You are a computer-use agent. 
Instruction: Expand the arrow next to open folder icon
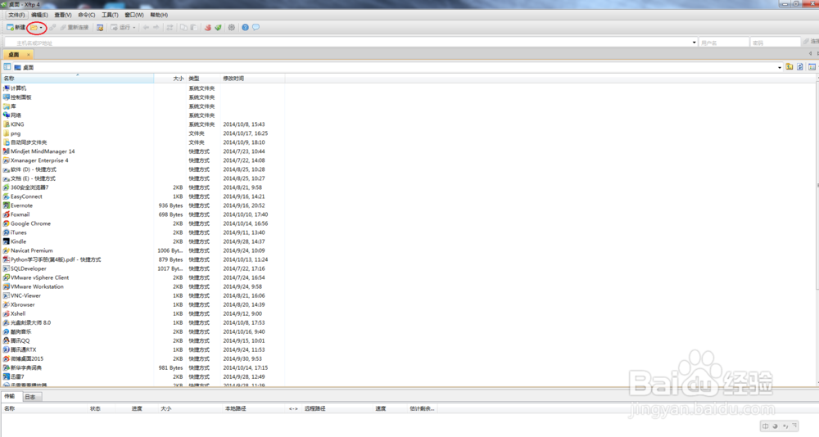click(x=41, y=28)
